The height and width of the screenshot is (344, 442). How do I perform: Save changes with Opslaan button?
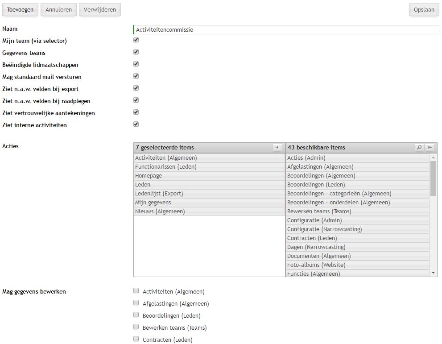424,10
